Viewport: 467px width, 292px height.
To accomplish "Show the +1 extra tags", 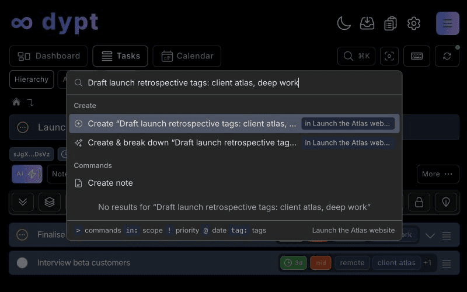I will pos(428,263).
